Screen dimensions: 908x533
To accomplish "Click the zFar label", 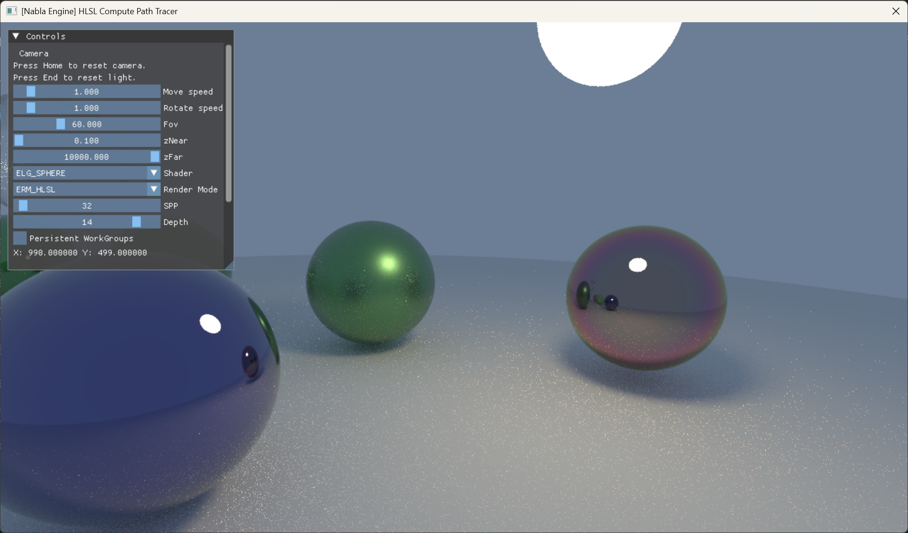I will click(173, 157).
